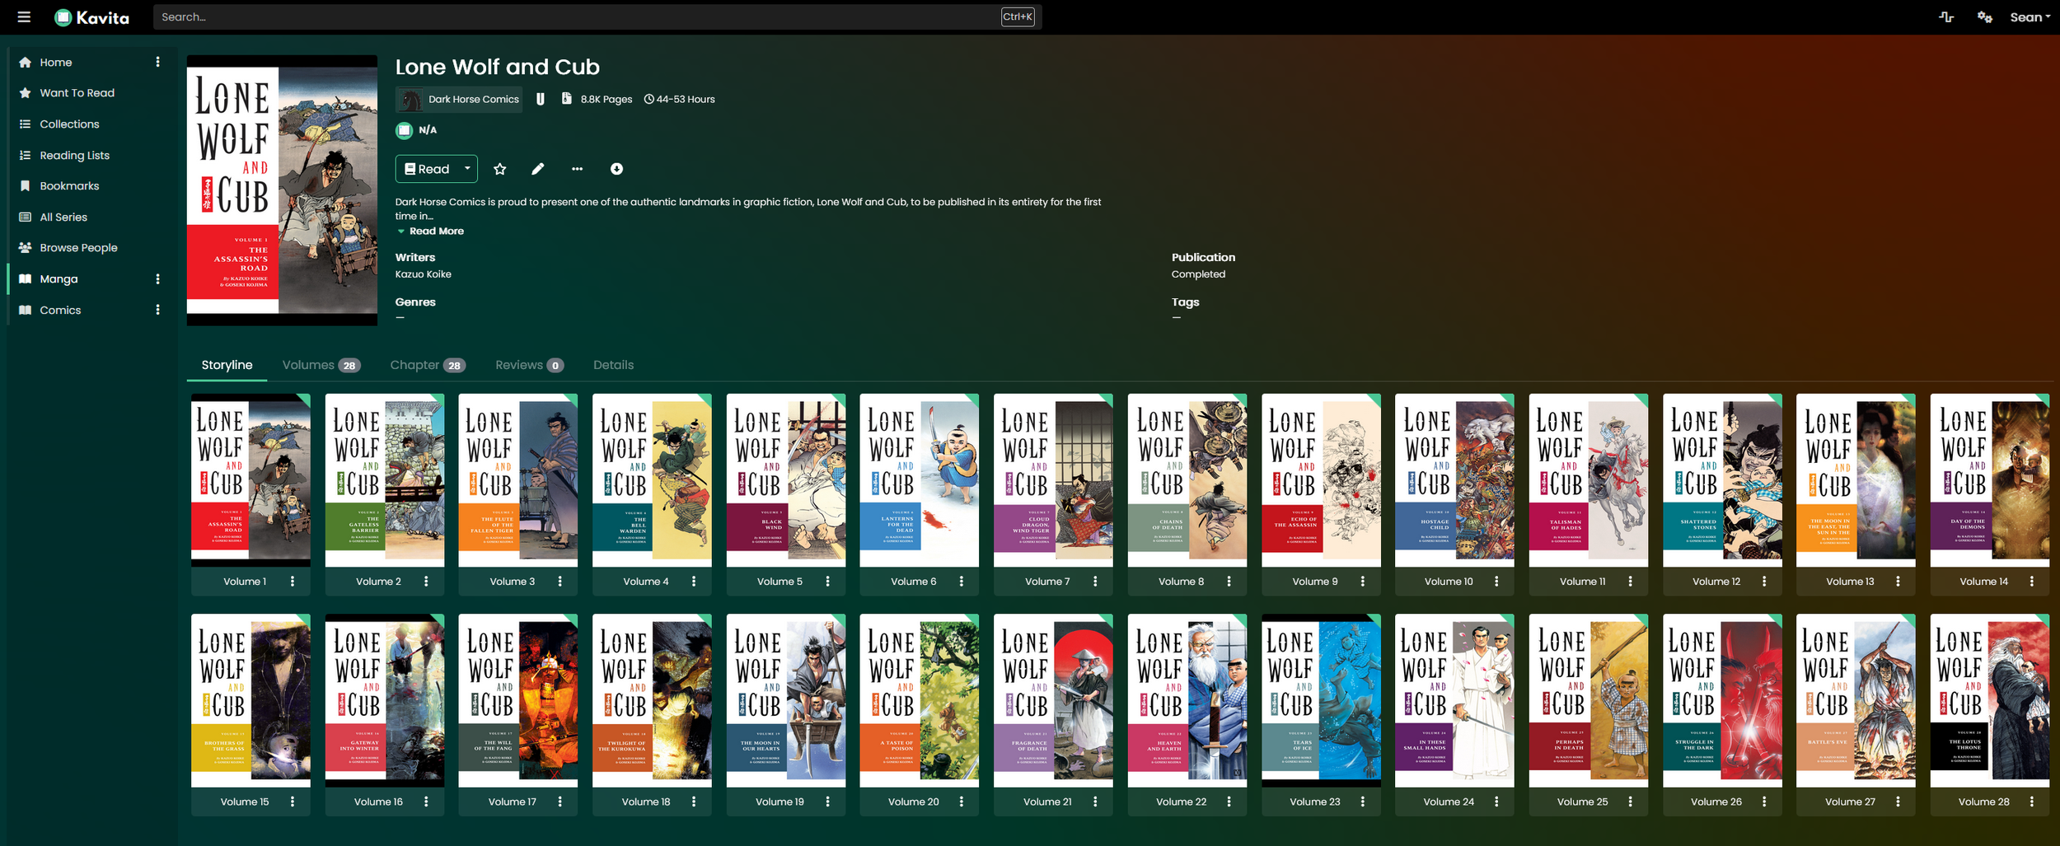Open Comics library three-dot menu

pyautogui.click(x=157, y=311)
